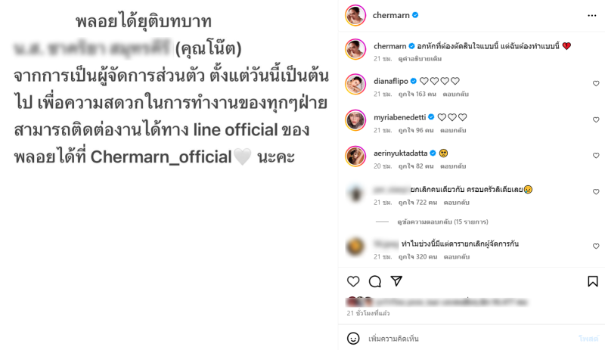
Task: Open the emoji picker in the comment box
Action: (x=353, y=339)
